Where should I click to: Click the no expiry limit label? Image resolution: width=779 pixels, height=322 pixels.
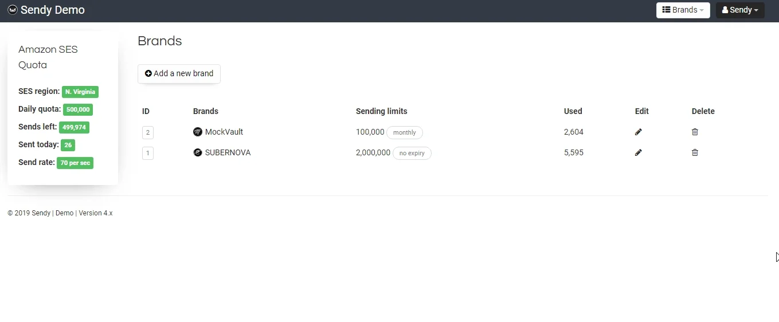[412, 153]
